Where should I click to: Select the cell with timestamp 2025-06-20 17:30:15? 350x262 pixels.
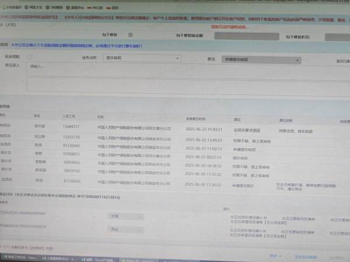coord(202,185)
